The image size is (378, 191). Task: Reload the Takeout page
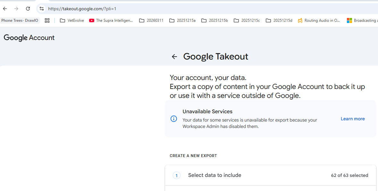(28, 9)
